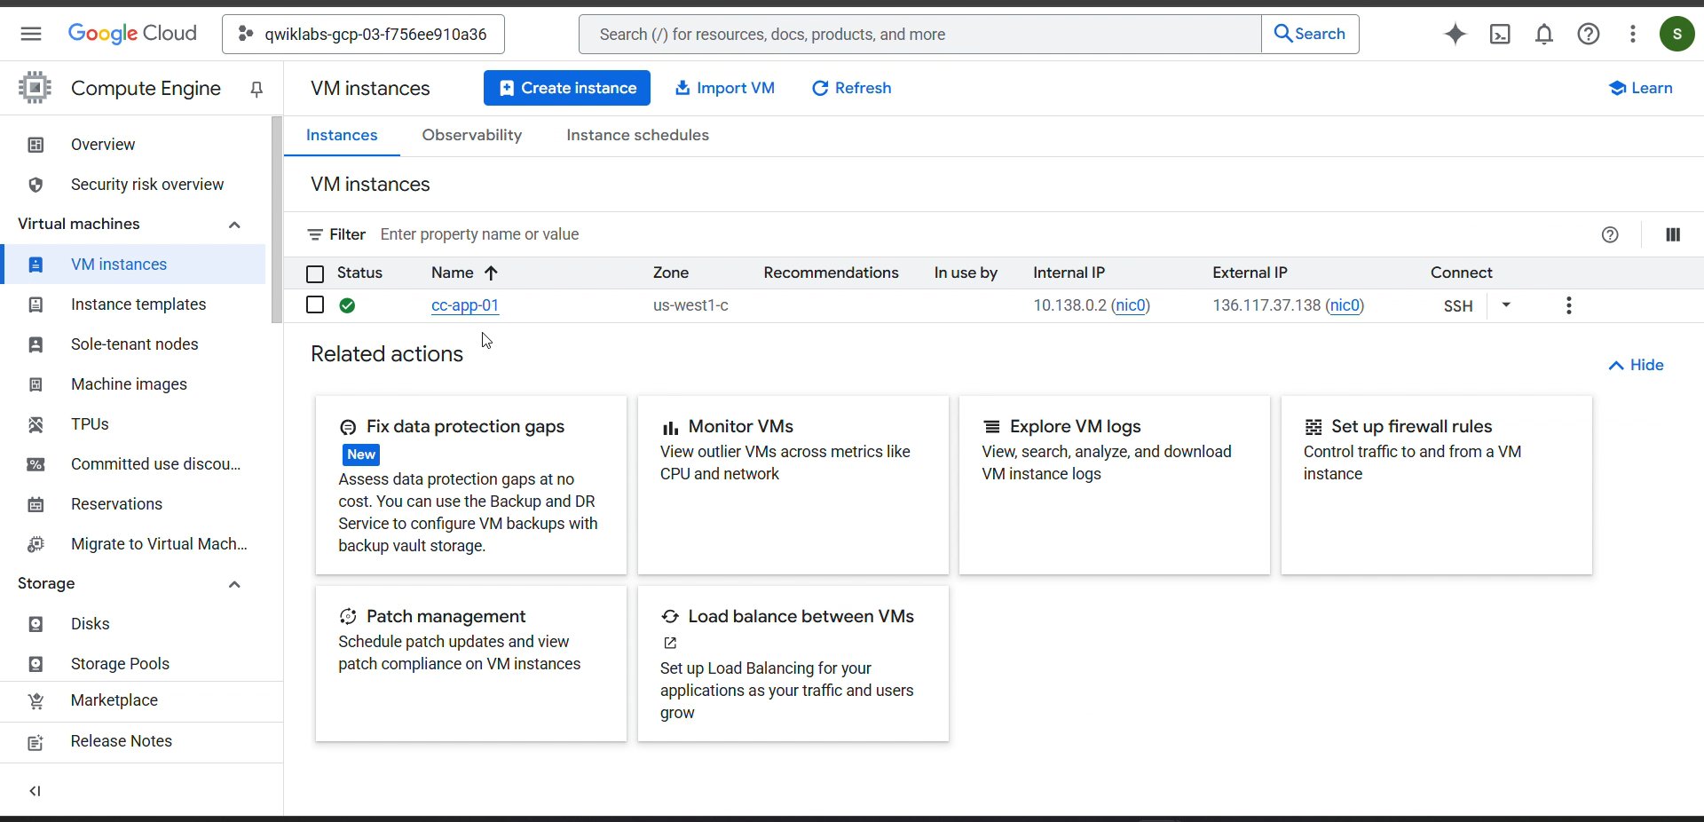
Task: Open project selector qwiklabs-gcp-03-f756ee910a36
Action: point(363,34)
